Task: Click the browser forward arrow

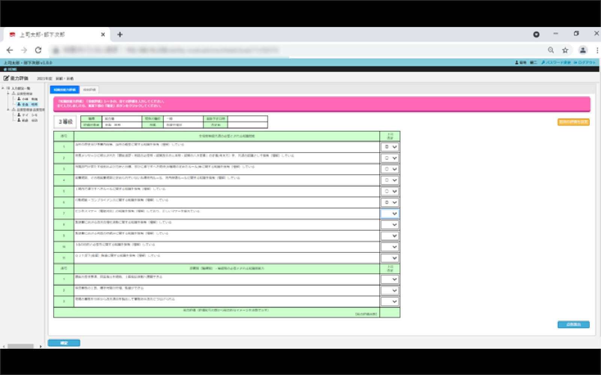Action: pos(24,50)
